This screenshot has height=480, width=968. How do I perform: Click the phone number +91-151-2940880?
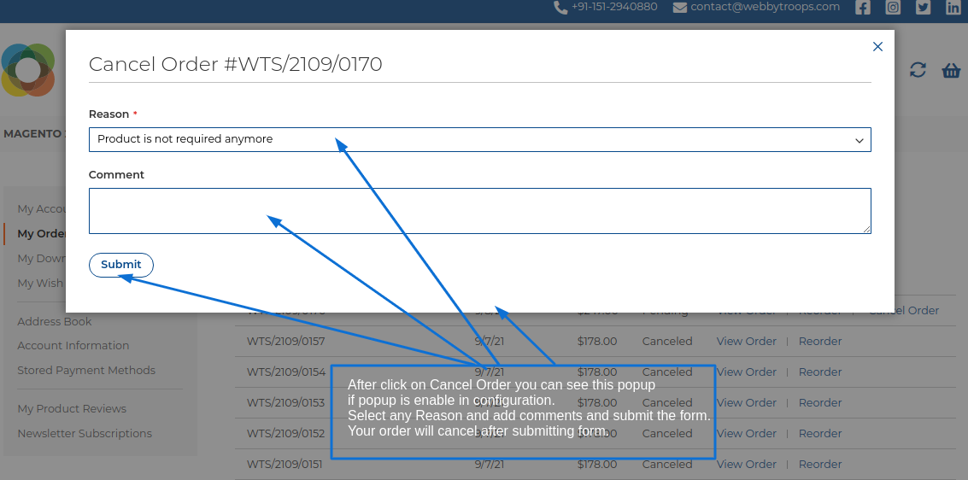click(x=614, y=7)
